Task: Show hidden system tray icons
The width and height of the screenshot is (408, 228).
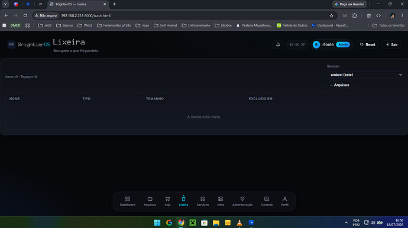Action: (x=346, y=223)
